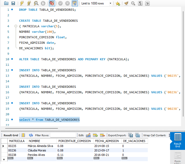Open find panel magnifier icon

[x=133, y=3]
